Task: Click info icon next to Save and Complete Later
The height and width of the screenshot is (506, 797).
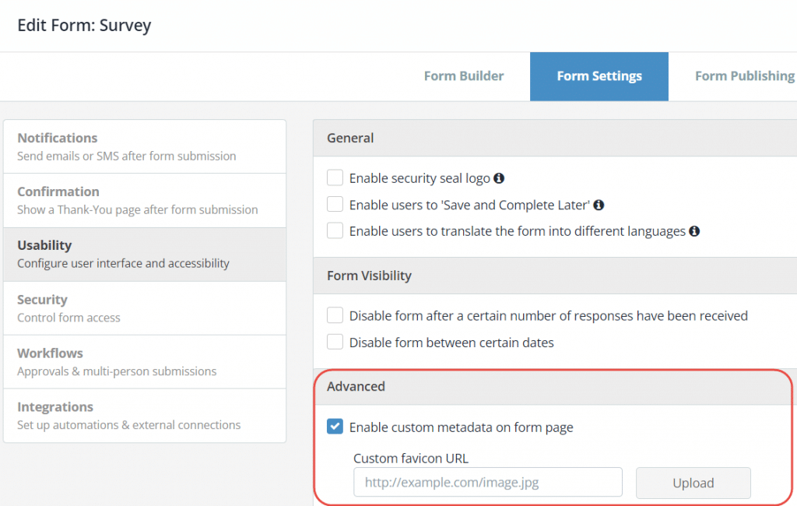Action: coord(599,206)
